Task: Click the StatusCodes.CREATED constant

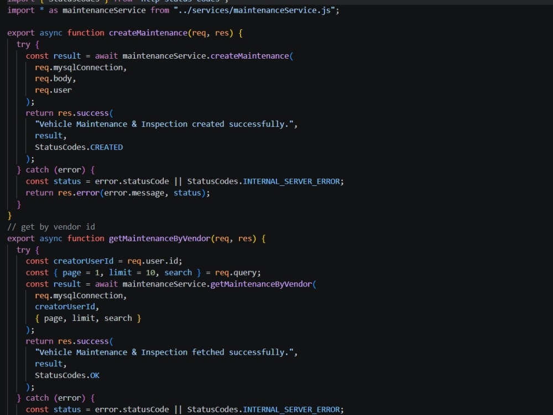Action: click(x=79, y=147)
